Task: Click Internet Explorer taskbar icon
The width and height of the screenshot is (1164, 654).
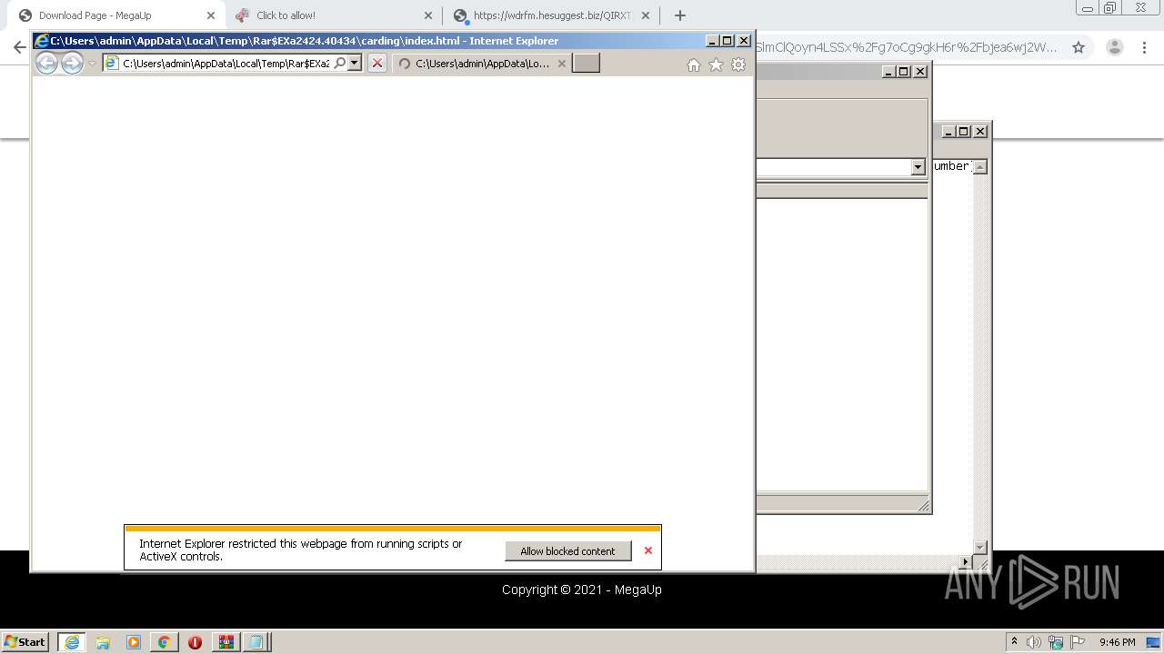Action: coord(72,642)
